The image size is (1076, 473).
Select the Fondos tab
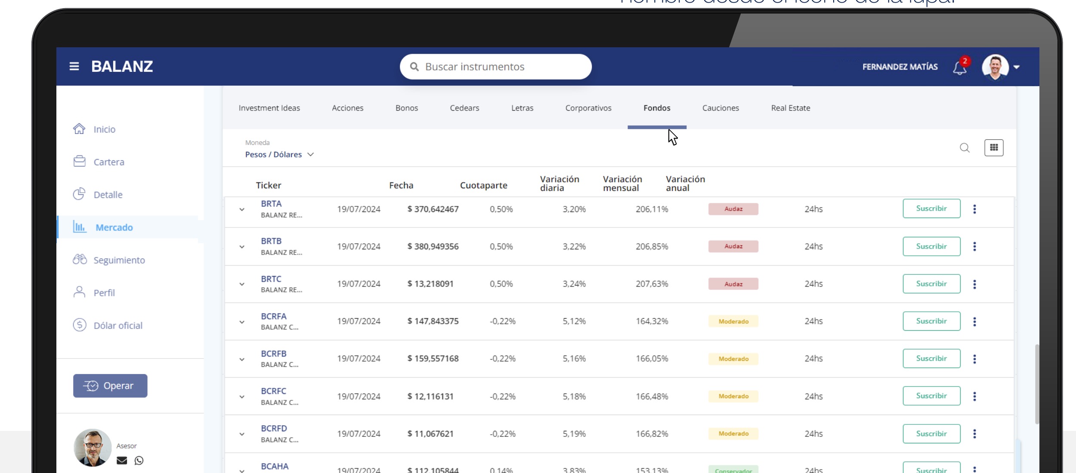pos(657,108)
